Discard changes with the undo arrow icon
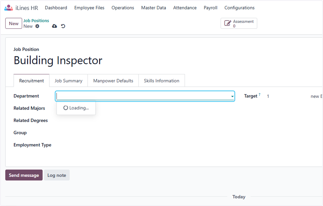 pyautogui.click(x=63, y=26)
